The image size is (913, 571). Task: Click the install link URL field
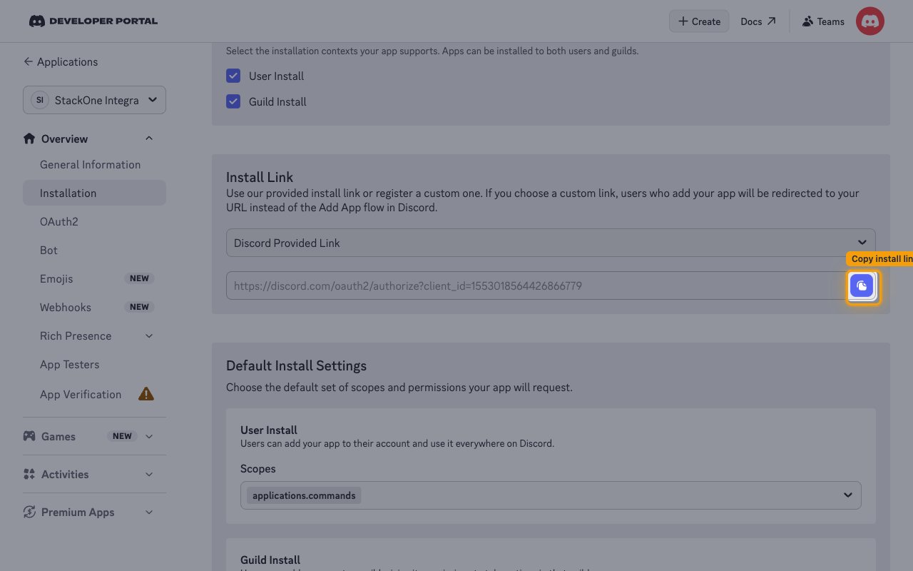tap(536, 285)
